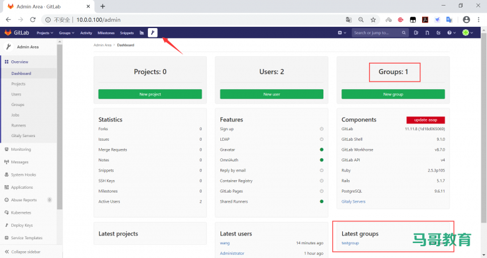This screenshot has height=258, width=487.
Task: Click the search magnifier icon
Action: [x=403, y=32]
